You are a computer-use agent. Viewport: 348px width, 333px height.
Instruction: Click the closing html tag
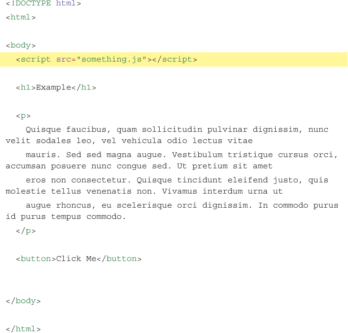tap(23, 329)
